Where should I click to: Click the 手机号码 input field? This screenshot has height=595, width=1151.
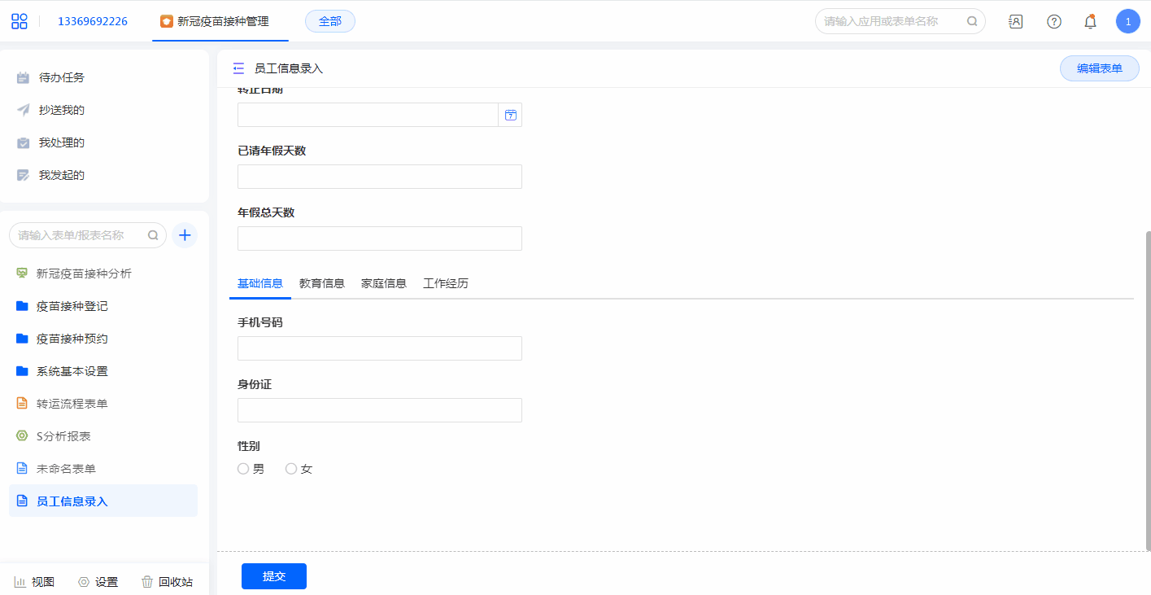(x=379, y=348)
